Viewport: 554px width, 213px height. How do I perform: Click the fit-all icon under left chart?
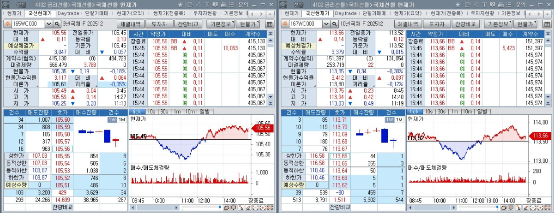(x=270, y=208)
